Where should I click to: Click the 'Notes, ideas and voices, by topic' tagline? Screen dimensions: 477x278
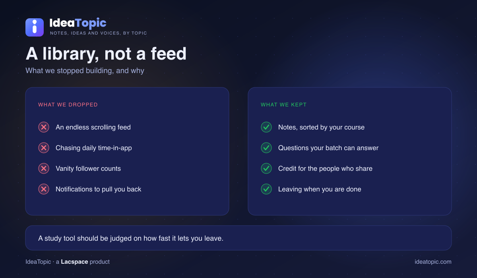(98, 33)
